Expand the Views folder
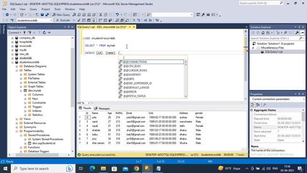 tap(17, 119)
